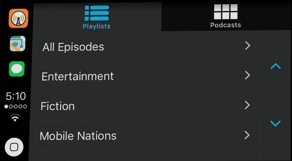Select the Fiction playlist row
The width and height of the screenshot is (292, 161).
click(145, 106)
